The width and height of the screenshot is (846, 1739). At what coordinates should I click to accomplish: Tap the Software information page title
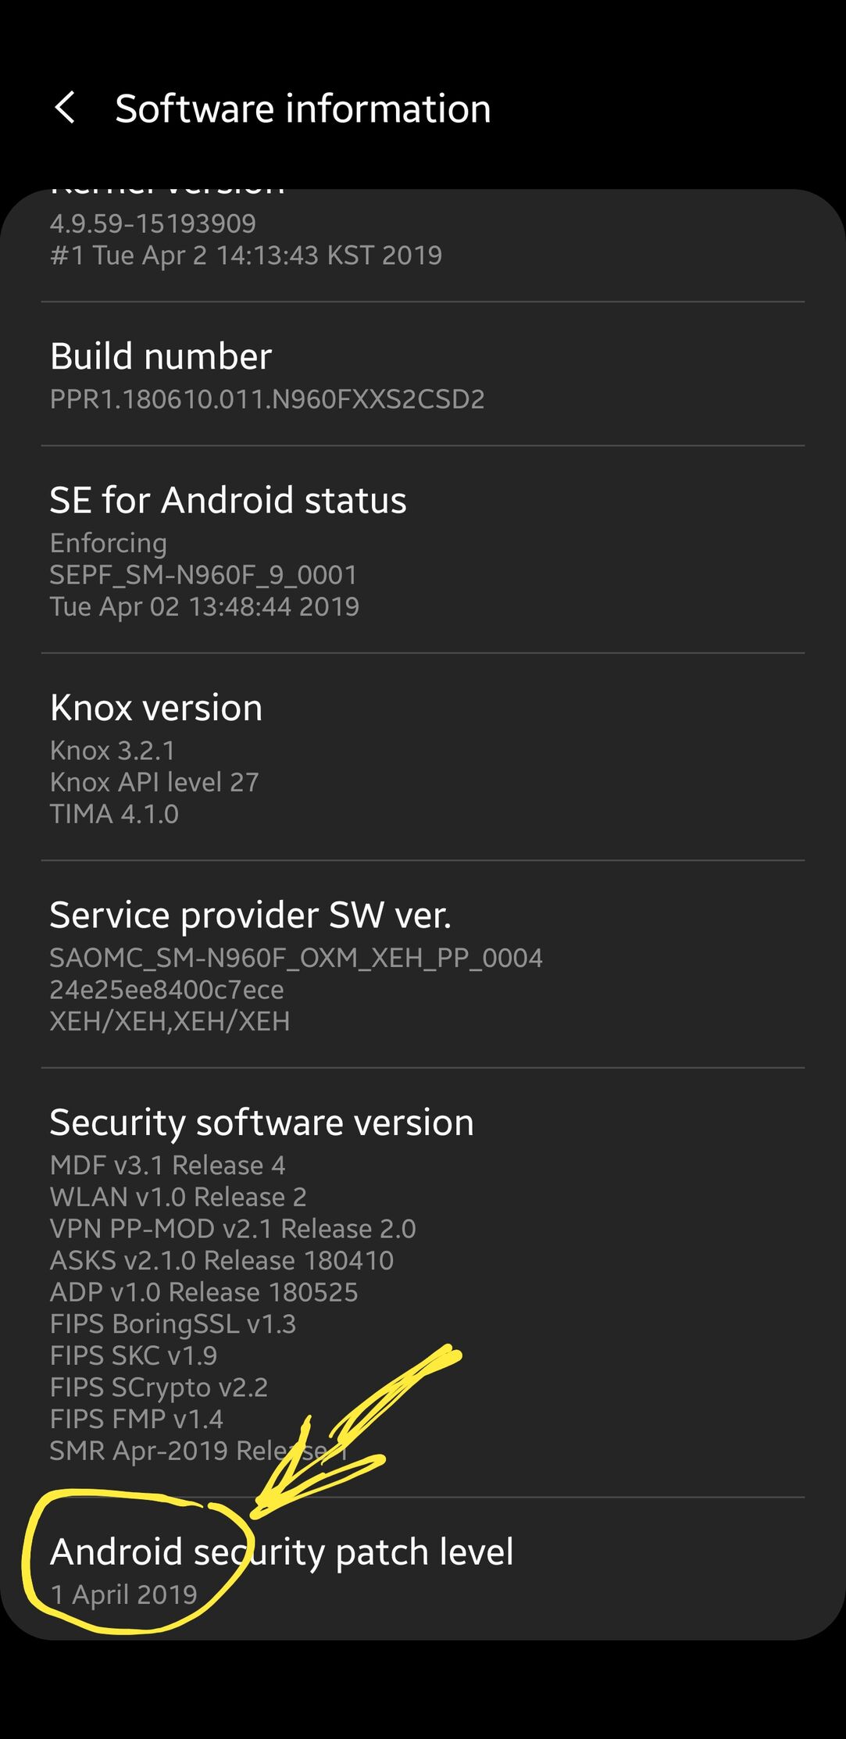coord(303,109)
